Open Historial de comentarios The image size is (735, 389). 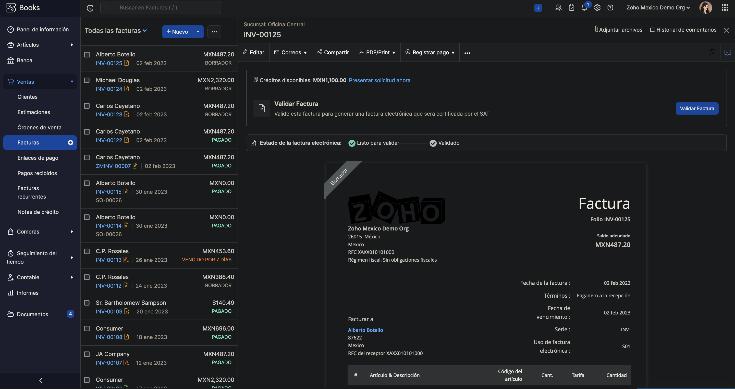point(683,30)
